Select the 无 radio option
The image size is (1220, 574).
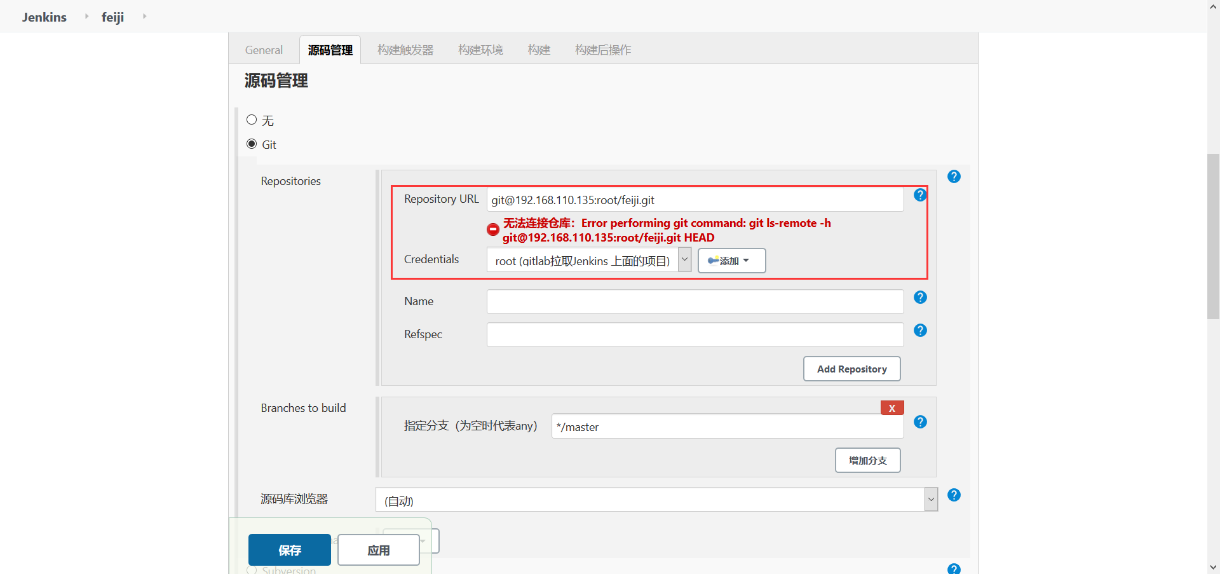252,120
